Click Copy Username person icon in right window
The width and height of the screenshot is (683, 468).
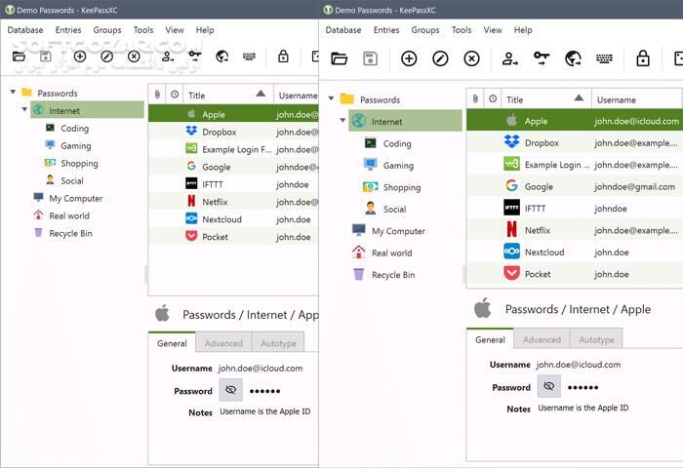tap(510, 58)
